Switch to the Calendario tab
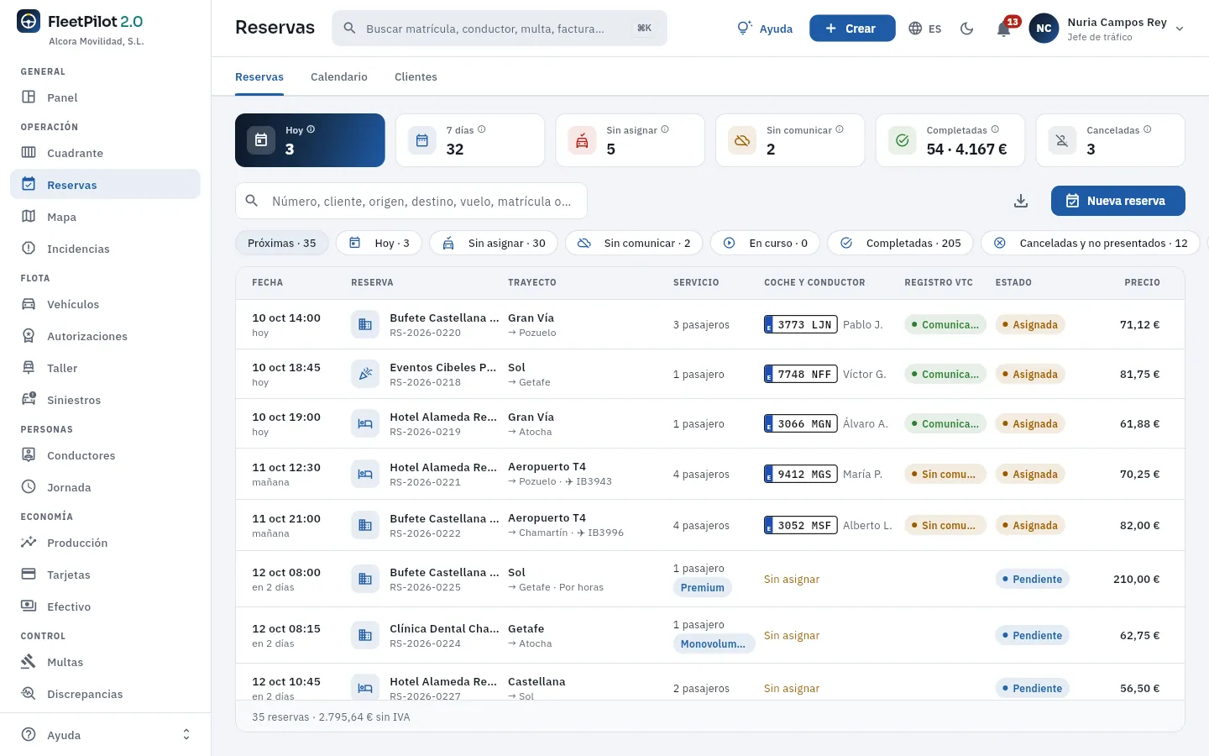The image size is (1209, 756). pyautogui.click(x=339, y=76)
